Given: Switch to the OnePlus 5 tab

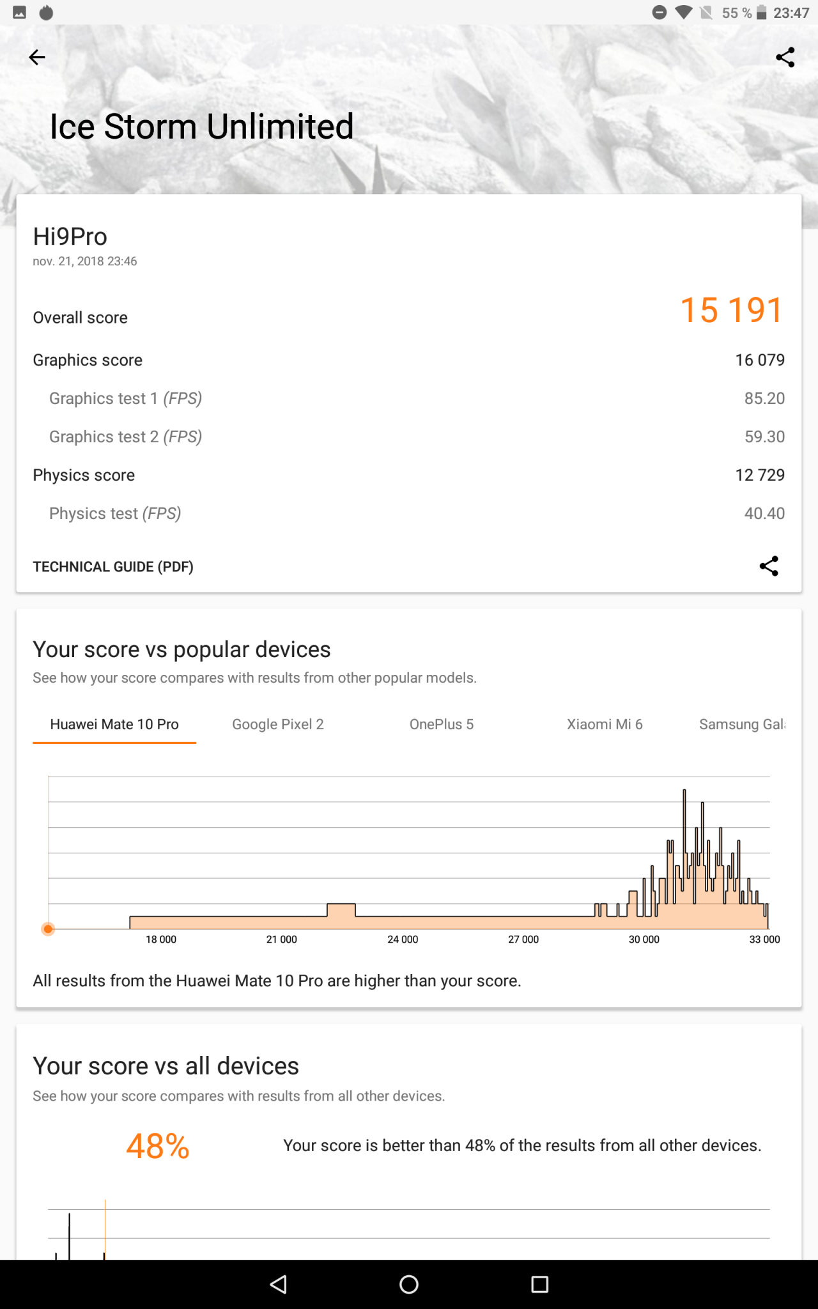Looking at the screenshot, I should point(442,724).
